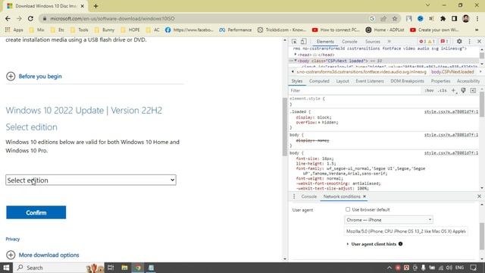The width and height of the screenshot is (485, 273).
Task: Toggle the :hov element state pane
Action: pyautogui.click(x=429, y=90)
